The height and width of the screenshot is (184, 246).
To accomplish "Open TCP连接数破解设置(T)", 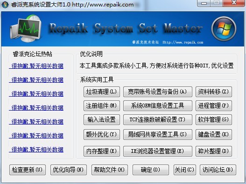I will click(158, 120).
